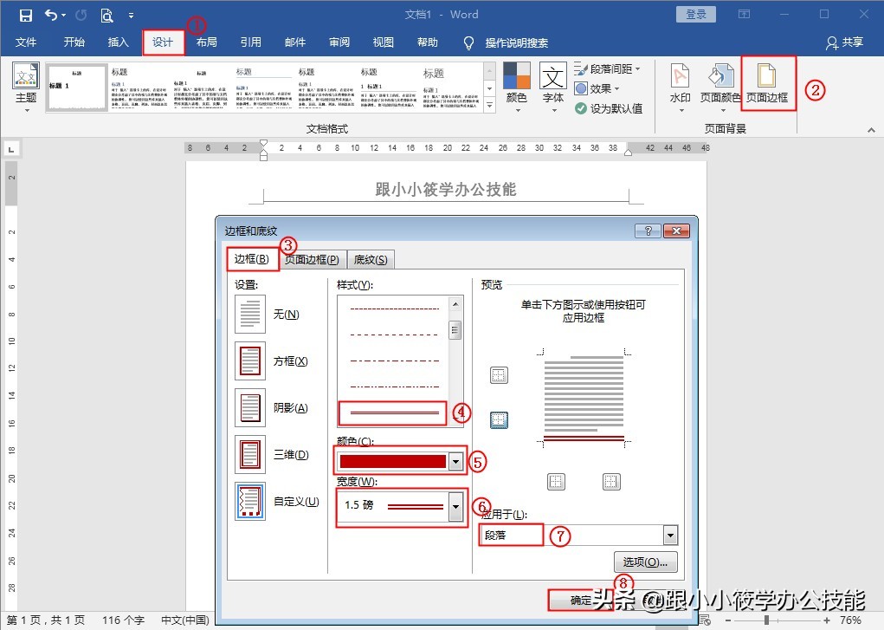Click the 操作说明搜索 search field
This screenshot has width=884, height=630.
pos(518,42)
